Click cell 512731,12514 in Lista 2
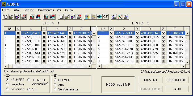 tap(124, 53)
